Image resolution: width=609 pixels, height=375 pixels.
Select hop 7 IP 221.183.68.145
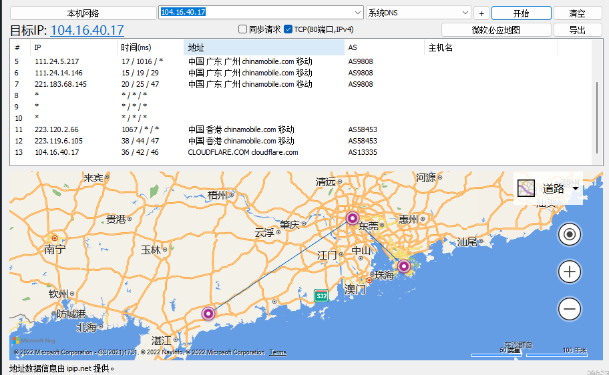point(61,84)
